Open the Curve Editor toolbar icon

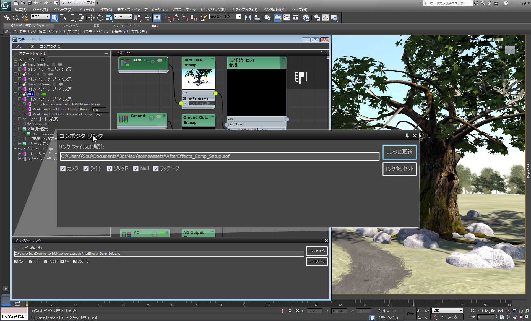(287, 18)
